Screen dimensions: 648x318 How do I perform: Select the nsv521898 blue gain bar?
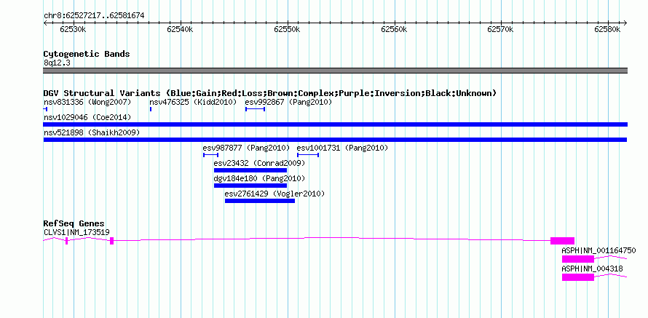click(x=336, y=140)
